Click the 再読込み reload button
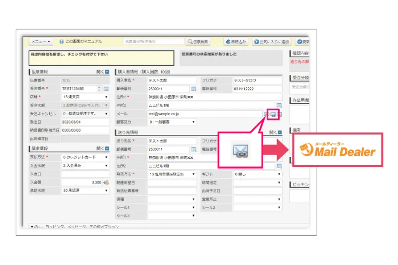This screenshot has width=398, height=265. 236,42
